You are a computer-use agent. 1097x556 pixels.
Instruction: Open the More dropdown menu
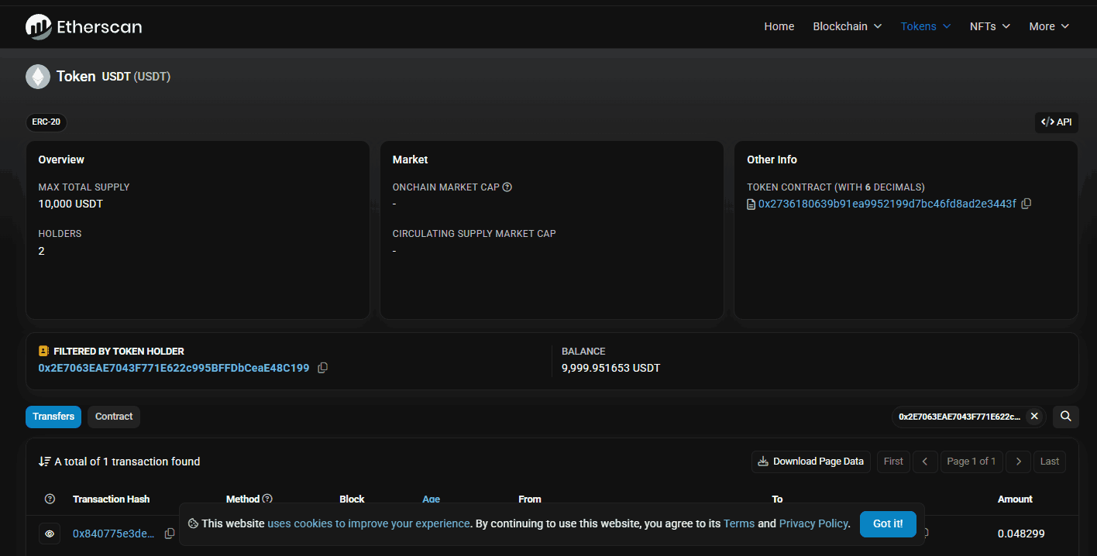(1049, 26)
